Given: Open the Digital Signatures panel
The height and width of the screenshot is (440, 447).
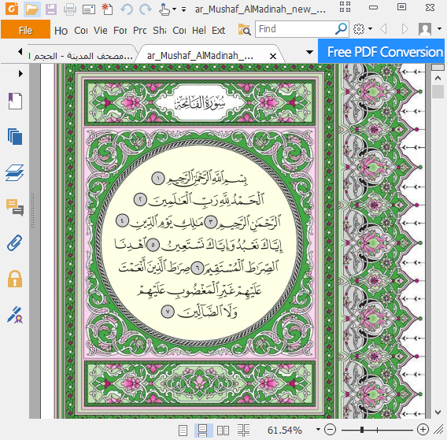Looking at the screenshot, I should 15,315.
